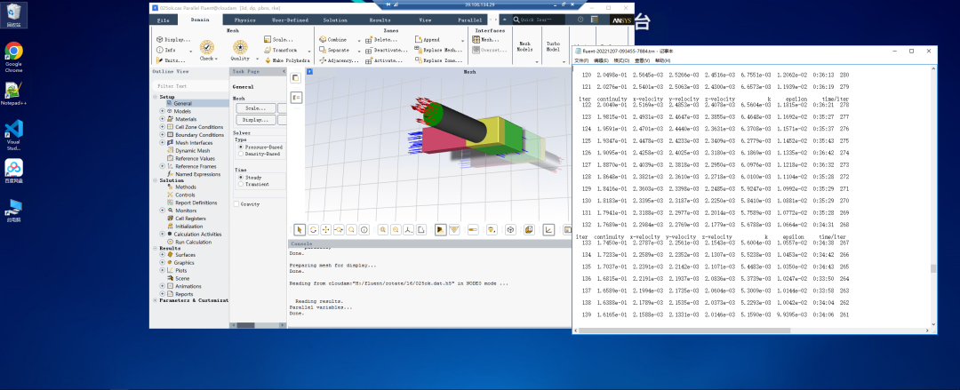The height and width of the screenshot is (390, 960).
Task: Switch to the Parallel ribbon tab
Action: point(469,20)
